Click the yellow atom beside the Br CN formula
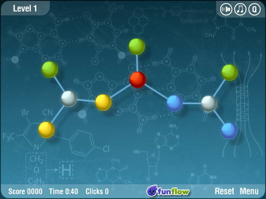Screen dimensions: 266x199 [46, 129]
